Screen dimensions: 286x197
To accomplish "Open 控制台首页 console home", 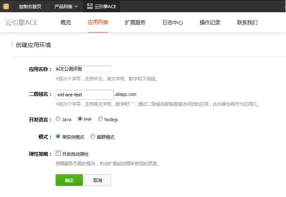I will [30, 7].
